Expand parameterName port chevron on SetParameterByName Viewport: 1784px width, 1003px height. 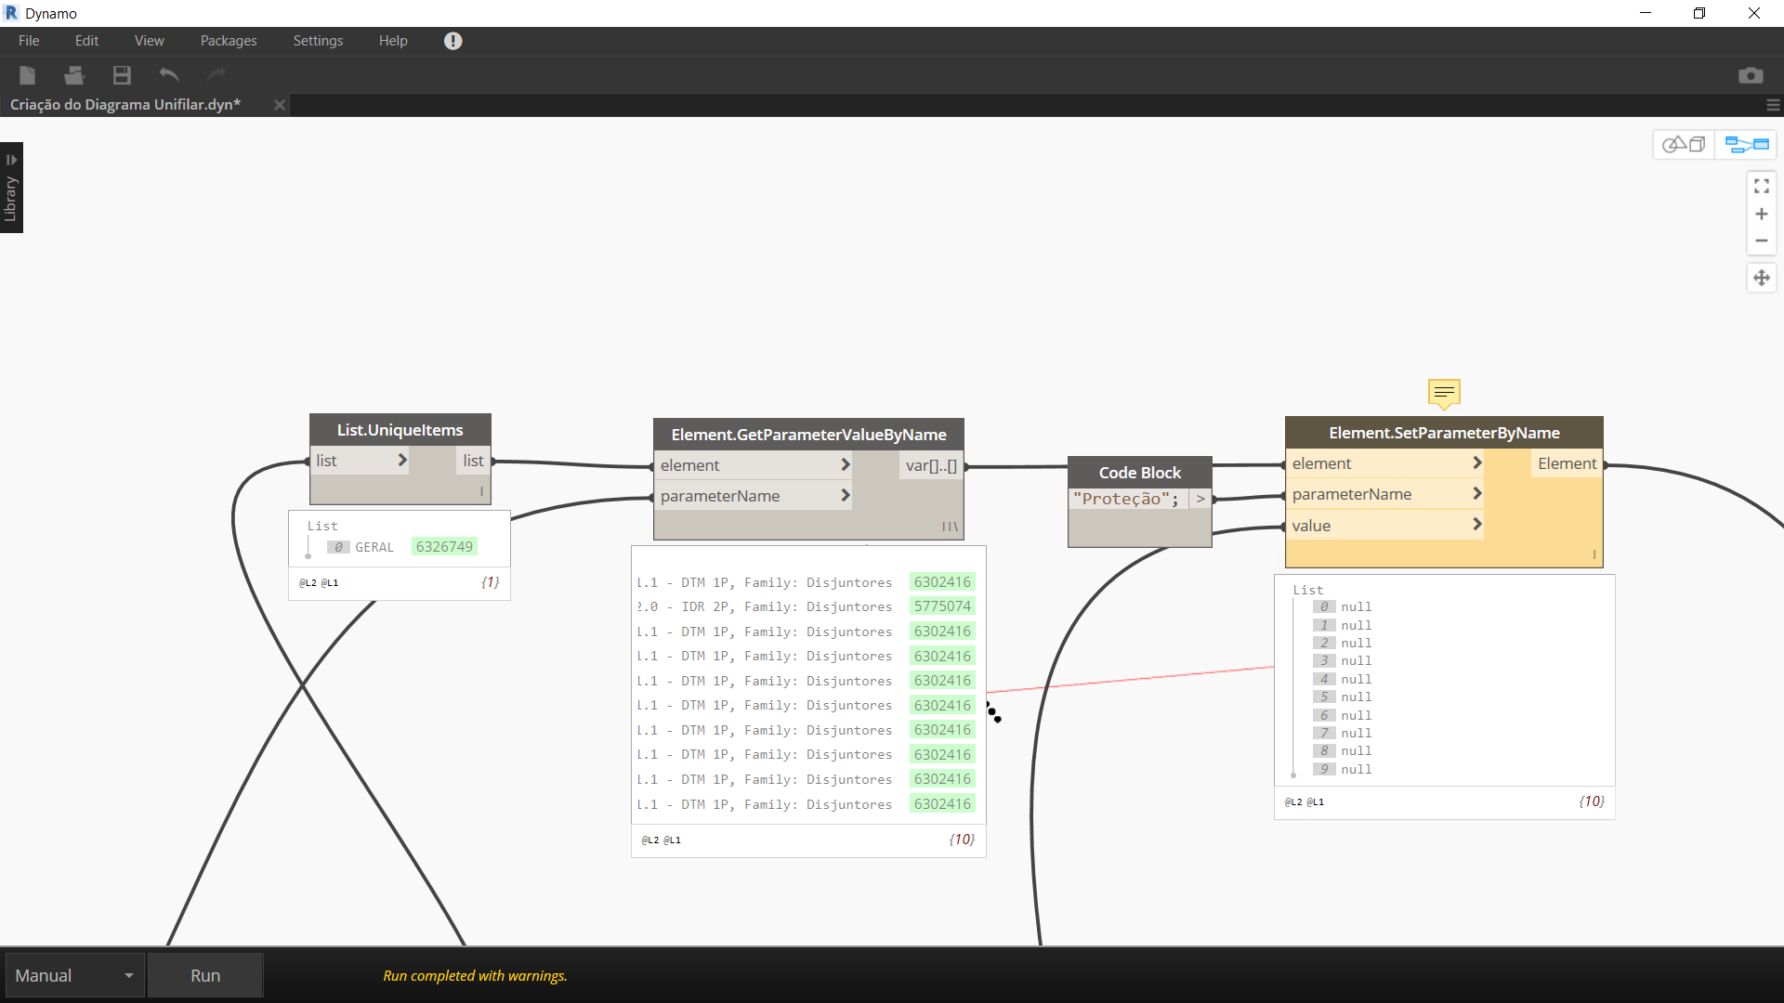click(x=1476, y=494)
